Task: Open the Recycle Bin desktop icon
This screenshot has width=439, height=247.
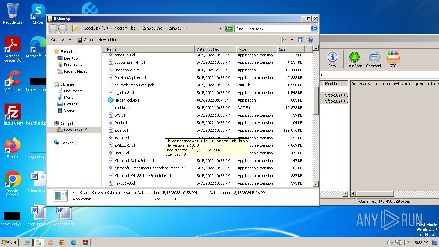Action: coord(12,14)
